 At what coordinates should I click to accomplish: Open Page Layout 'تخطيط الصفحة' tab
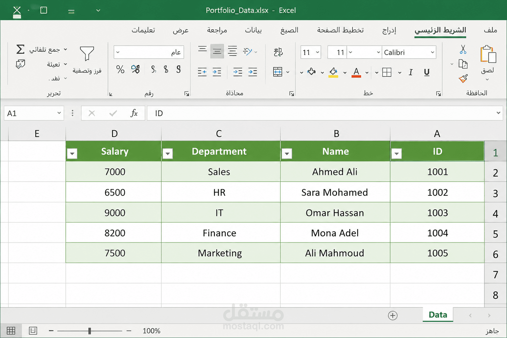click(x=340, y=30)
